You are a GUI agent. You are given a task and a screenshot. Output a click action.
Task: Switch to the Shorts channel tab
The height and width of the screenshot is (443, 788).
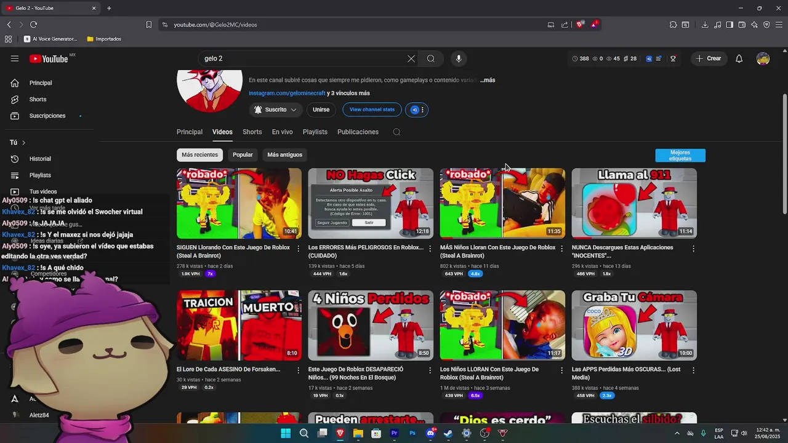(252, 132)
